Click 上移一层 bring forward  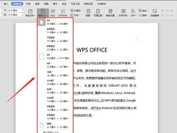coord(168,11)
